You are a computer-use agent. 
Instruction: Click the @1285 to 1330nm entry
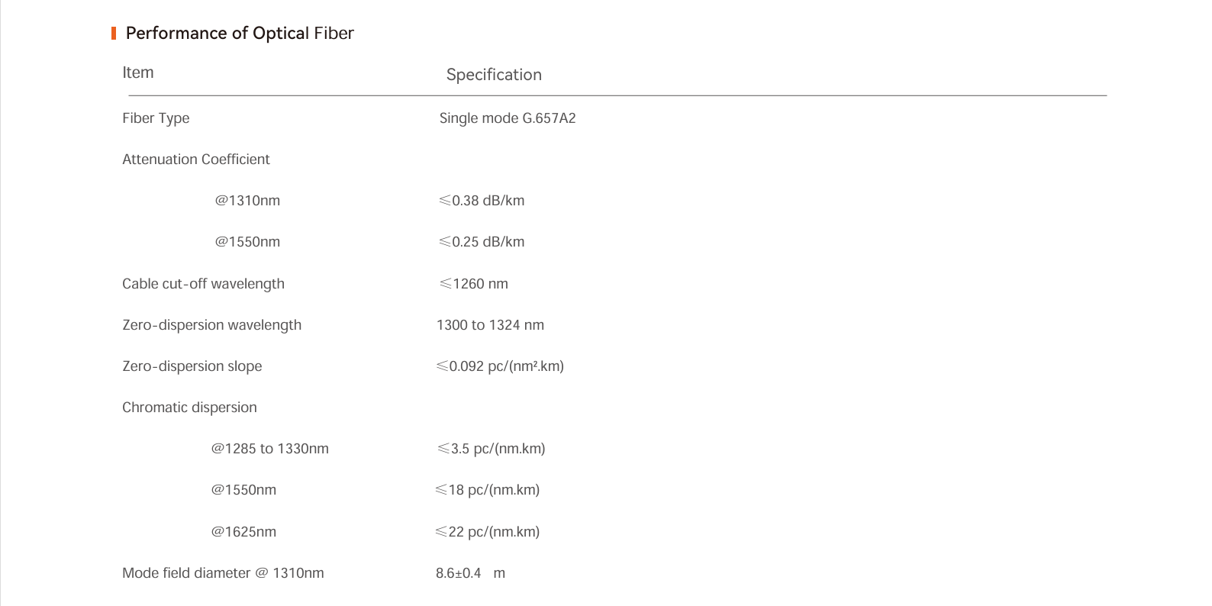270,449
